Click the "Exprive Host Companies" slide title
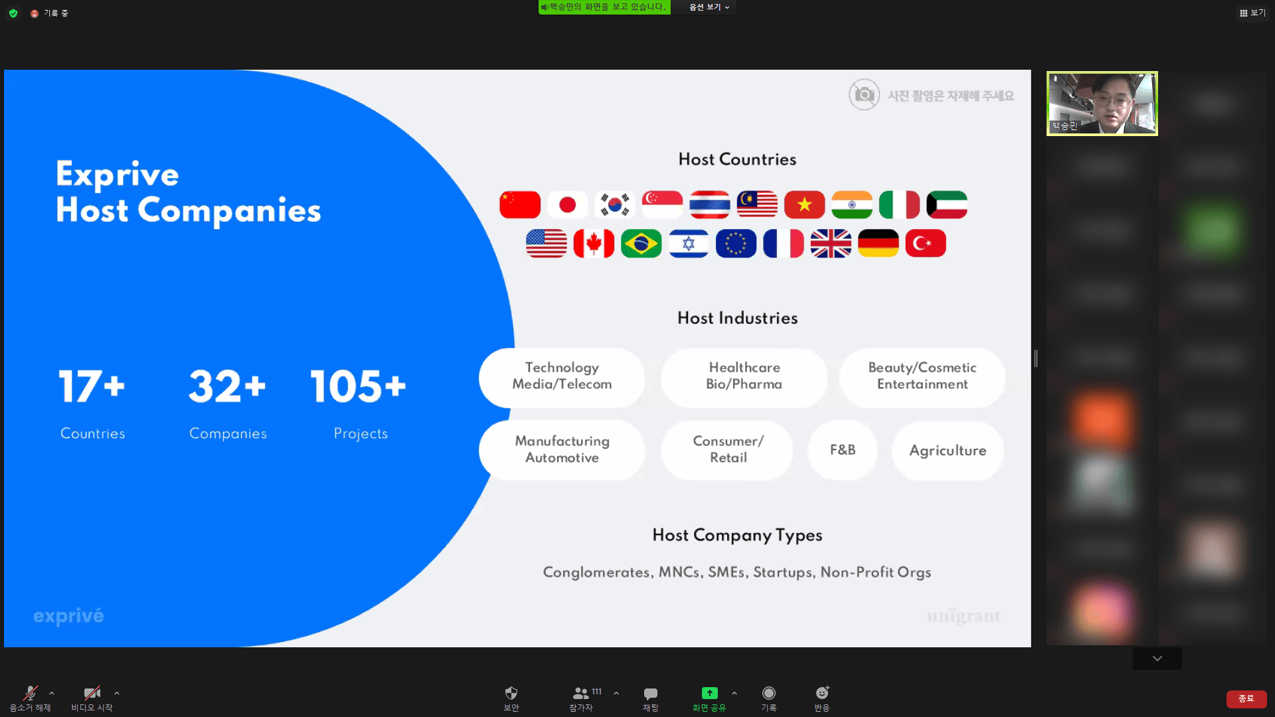This screenshot has height=717, width=1275. 189,193
